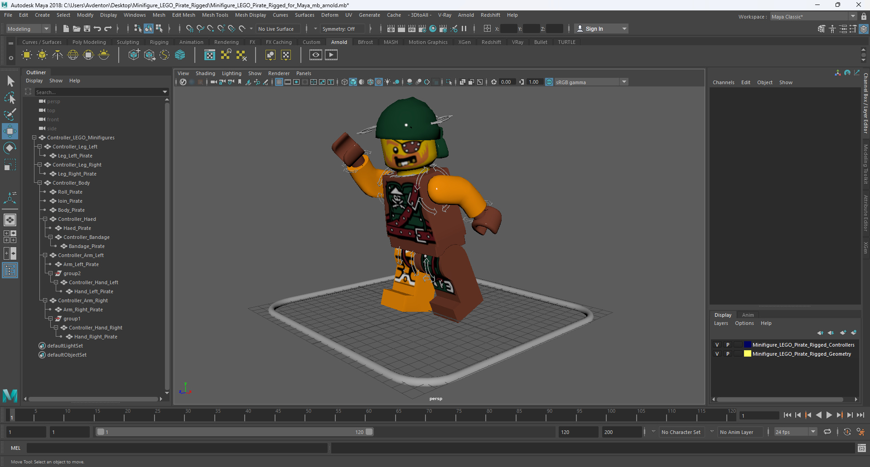The height and width of the screenshot is (467, 870).
Task: Toggle playback P of Controllers layer
Action: pyautogui.click(x=728, y=345)
